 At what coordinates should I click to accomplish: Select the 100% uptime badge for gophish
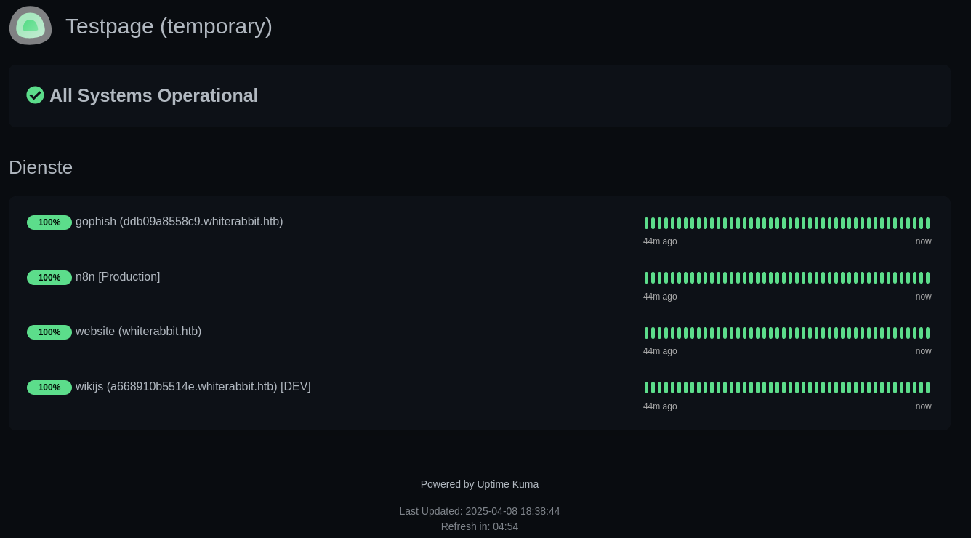click(49, 222)
